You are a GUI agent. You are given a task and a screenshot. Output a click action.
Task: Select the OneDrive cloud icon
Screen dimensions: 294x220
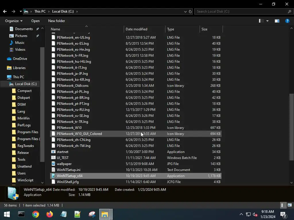pos(9,59)
